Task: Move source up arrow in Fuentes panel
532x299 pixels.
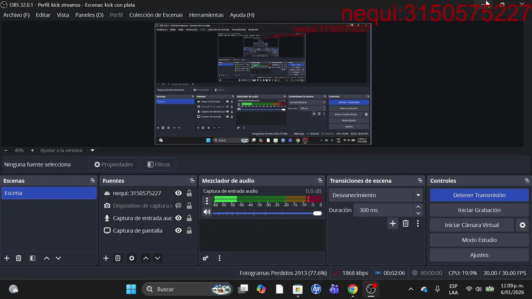Action: 146,258
